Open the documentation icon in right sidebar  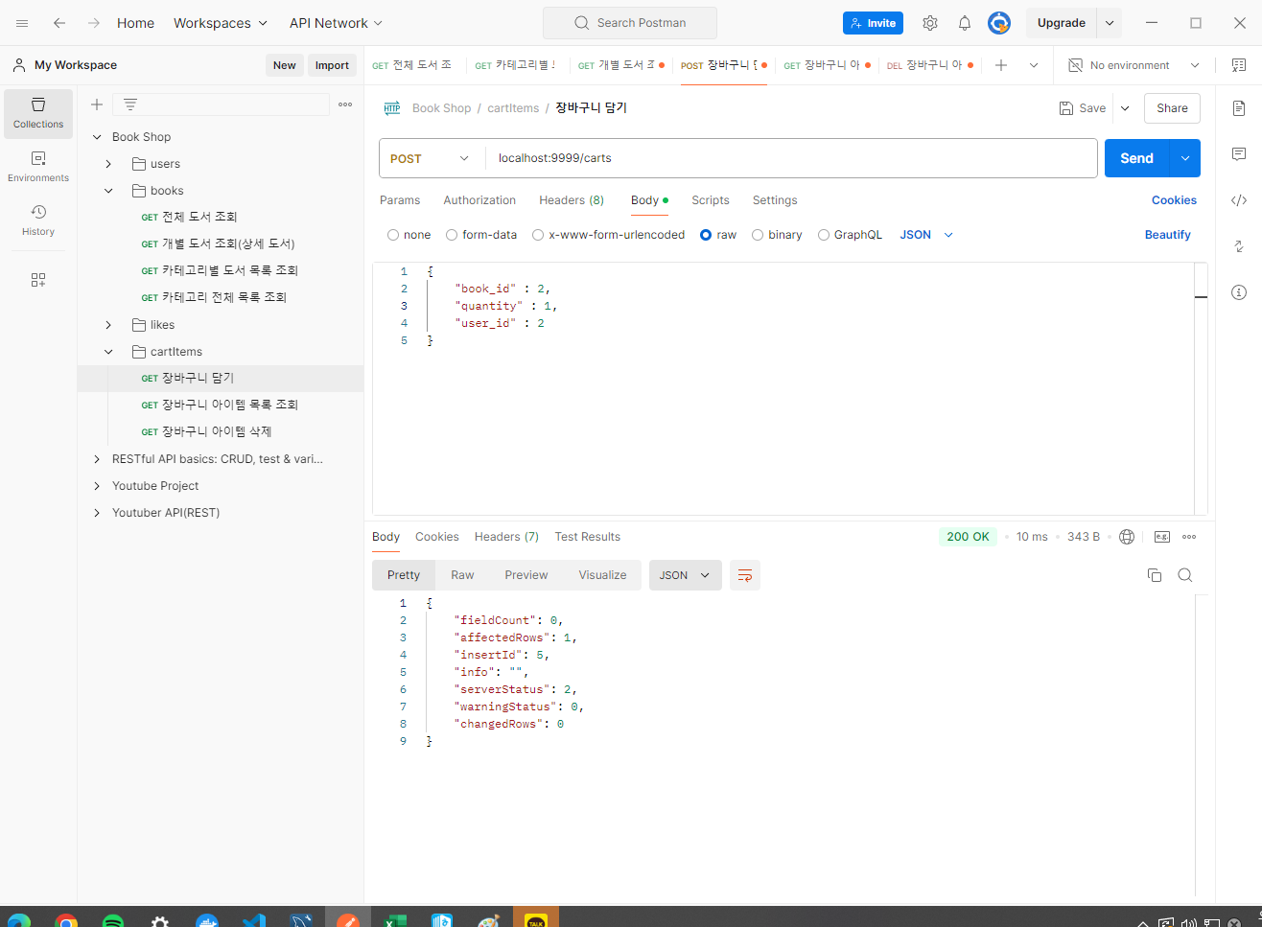[x=1239, y=108]
